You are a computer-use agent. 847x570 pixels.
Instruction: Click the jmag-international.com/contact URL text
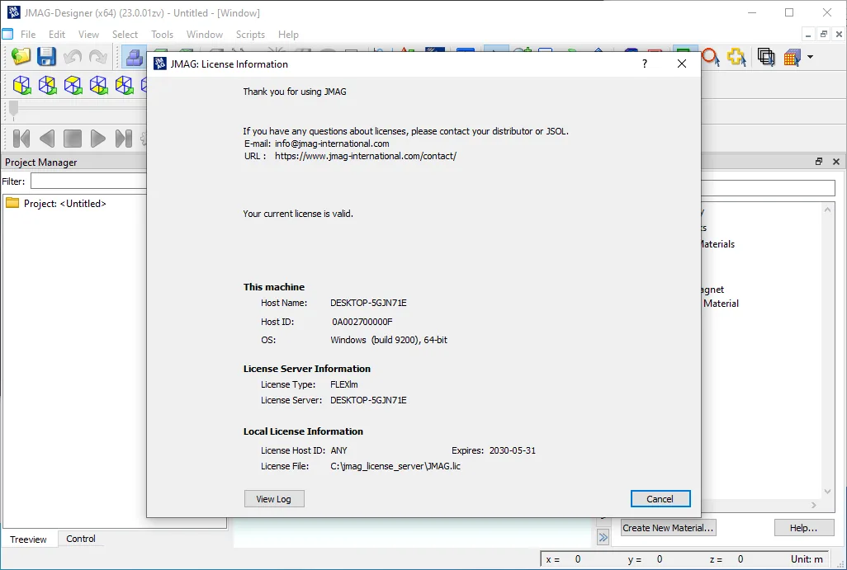tap(366, 156)
